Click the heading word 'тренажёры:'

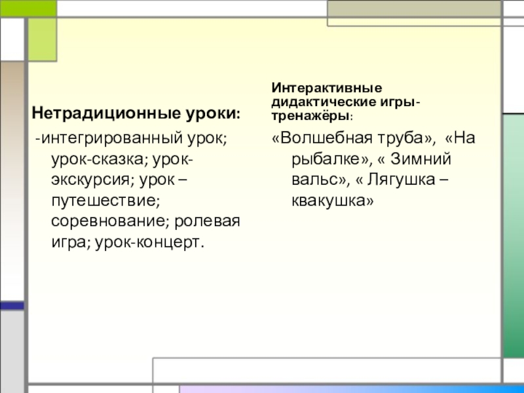click(x=312, y=116)
